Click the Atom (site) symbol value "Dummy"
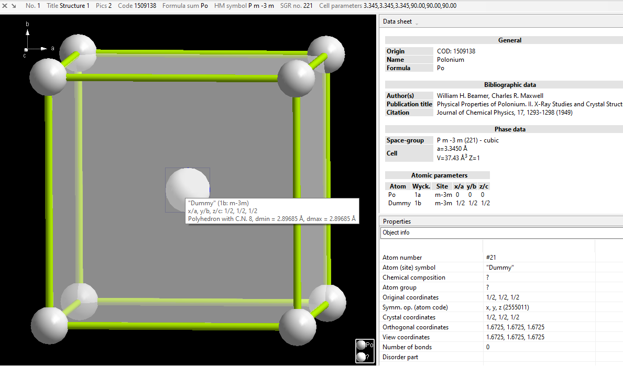The image size is (623, 366). (500, 268)
